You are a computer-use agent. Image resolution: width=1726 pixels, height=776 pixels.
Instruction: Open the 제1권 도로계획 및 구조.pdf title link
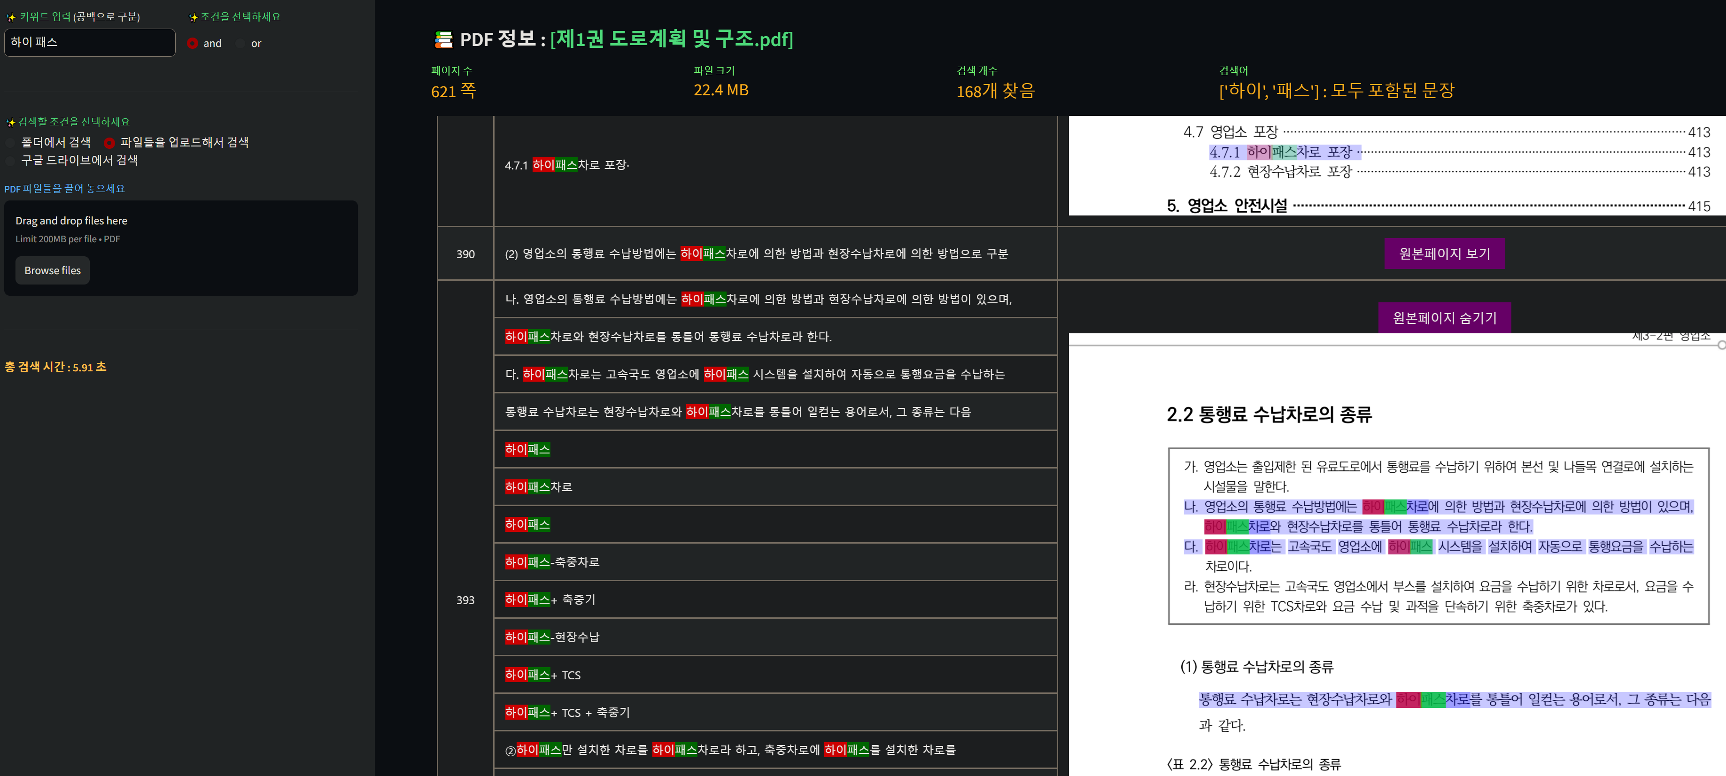pos(670,39)
